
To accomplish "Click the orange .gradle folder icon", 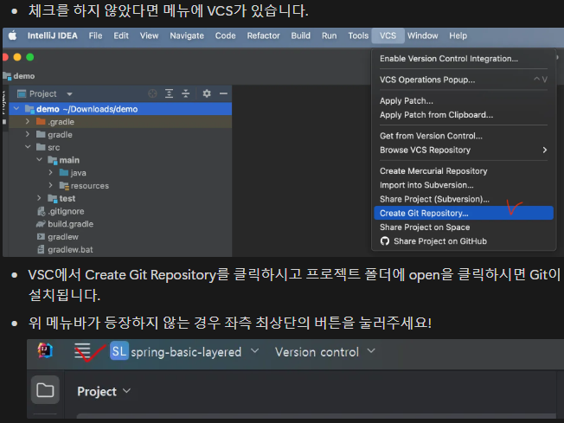I will tap(41, 122).
